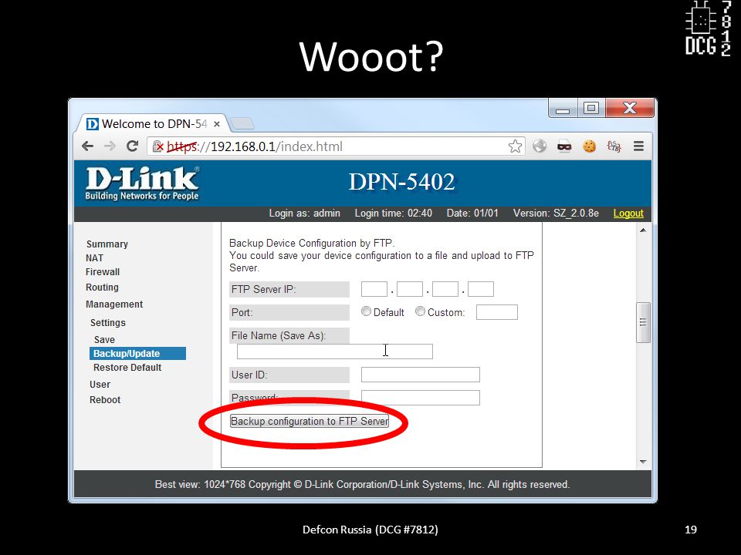The height and width of the screenshot is (555, 741).
Task: Click the scrollbar up arrow
Action: click(x=643, y=230)
